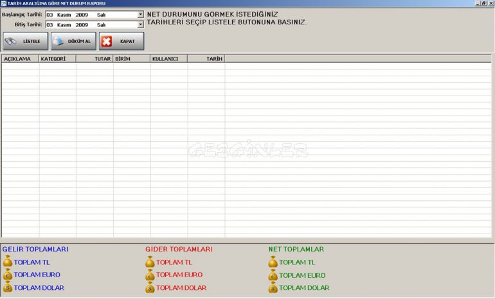Click money bag icon beside blue TOPLAM DOLAR
The image size is (495, 299).
(8, 287)
